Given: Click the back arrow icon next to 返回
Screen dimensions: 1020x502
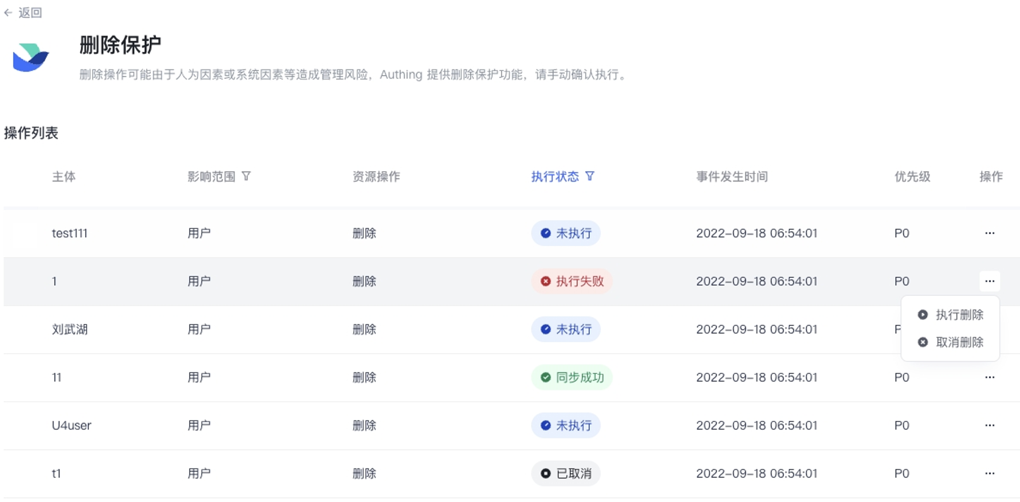Looking at the screenshot, I should tap(8, 13).
